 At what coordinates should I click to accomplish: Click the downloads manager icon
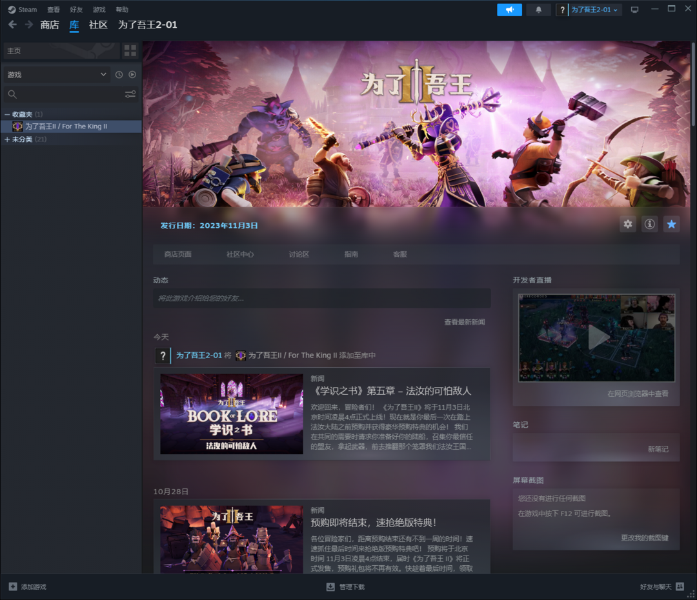[330, 586]
